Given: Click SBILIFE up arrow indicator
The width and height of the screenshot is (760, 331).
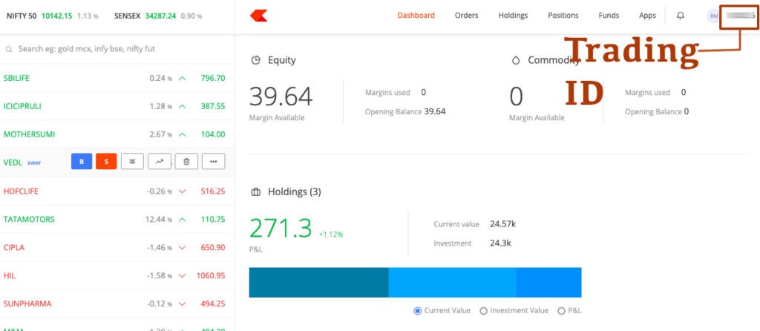Looking at the screenshot, I should (183, 78).
